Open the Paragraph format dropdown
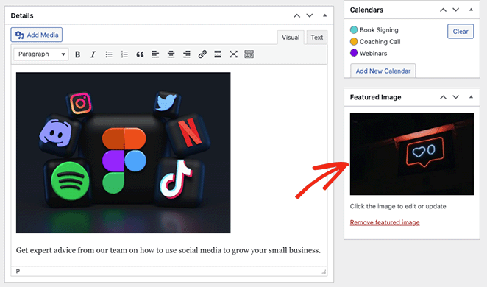487x287 pixels. pos(41,54)
